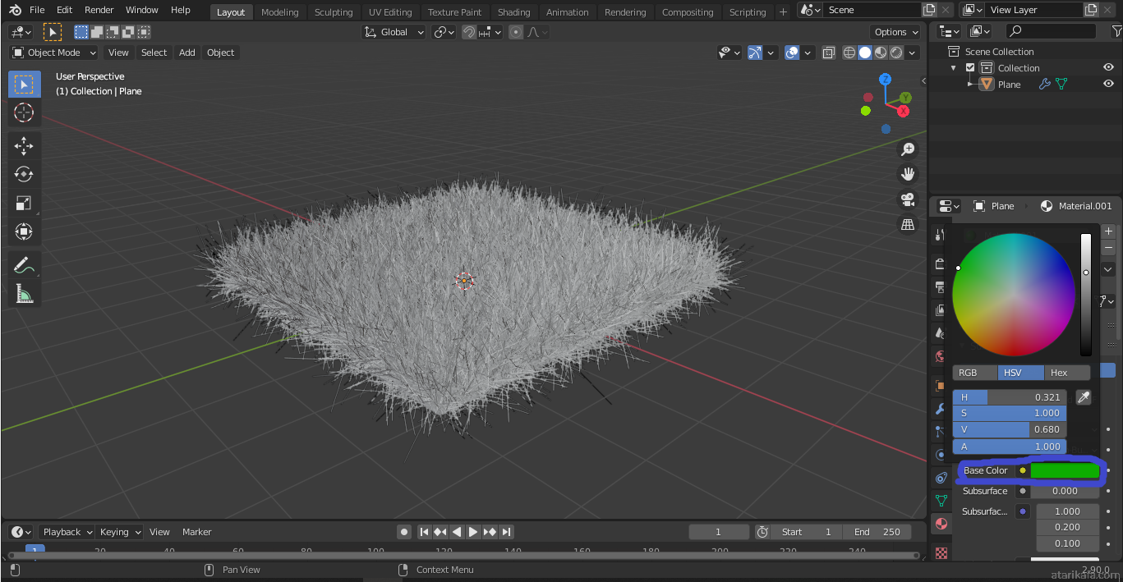This screenshot has height=582, width=1123.
Task: Open the Playback dropdown
Action: 67,532
